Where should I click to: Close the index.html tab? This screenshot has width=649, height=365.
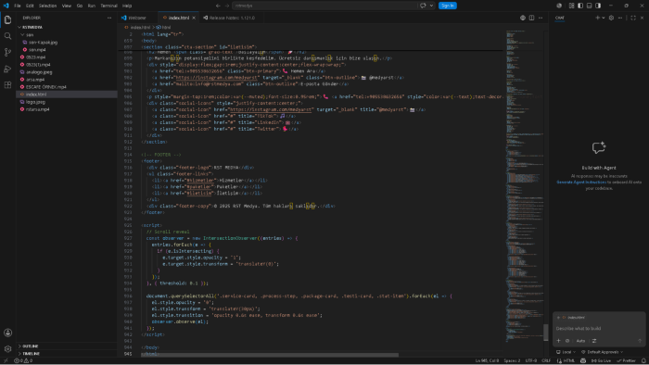194,18
